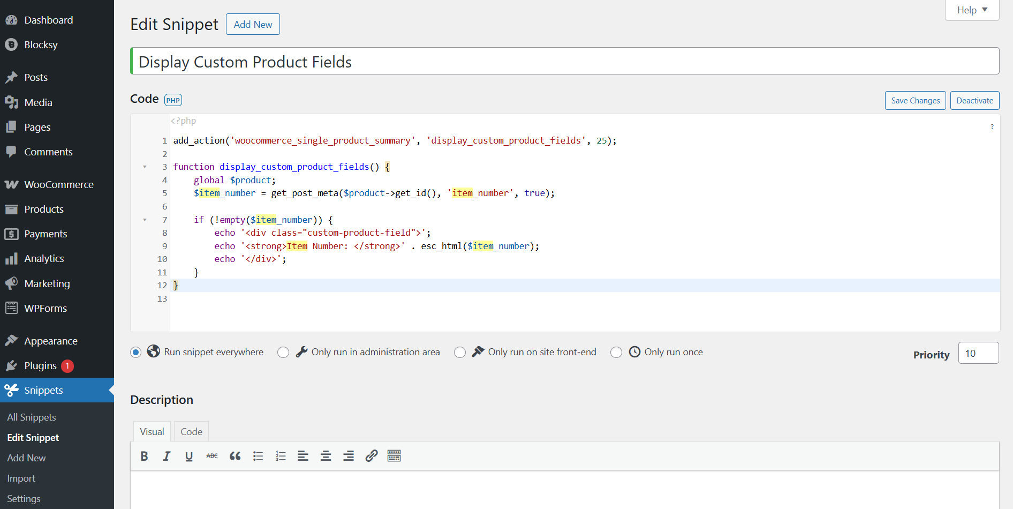
Task: Click the Save Changes button
Action: [916, 101]
